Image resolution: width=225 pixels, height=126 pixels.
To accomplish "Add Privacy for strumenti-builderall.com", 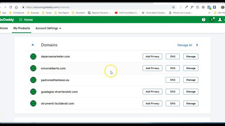I will (152, 104).
